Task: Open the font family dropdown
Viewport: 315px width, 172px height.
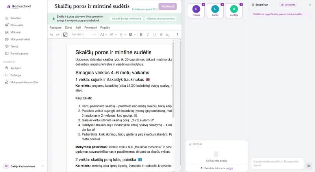Action: click(x=113, y=35)
